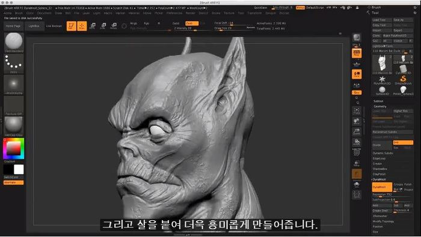
Task: Click the Create Shell button
Action: pos(382,211)
